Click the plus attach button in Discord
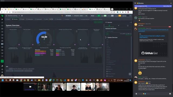 pyautogui.click(x=136, y=94)
